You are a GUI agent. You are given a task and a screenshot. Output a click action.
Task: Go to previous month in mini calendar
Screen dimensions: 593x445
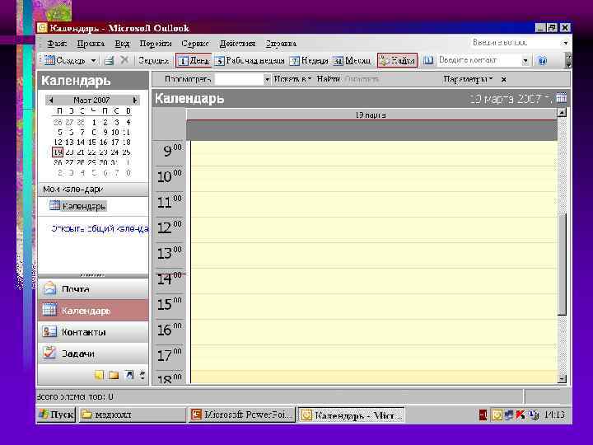[x=51, y=101]
